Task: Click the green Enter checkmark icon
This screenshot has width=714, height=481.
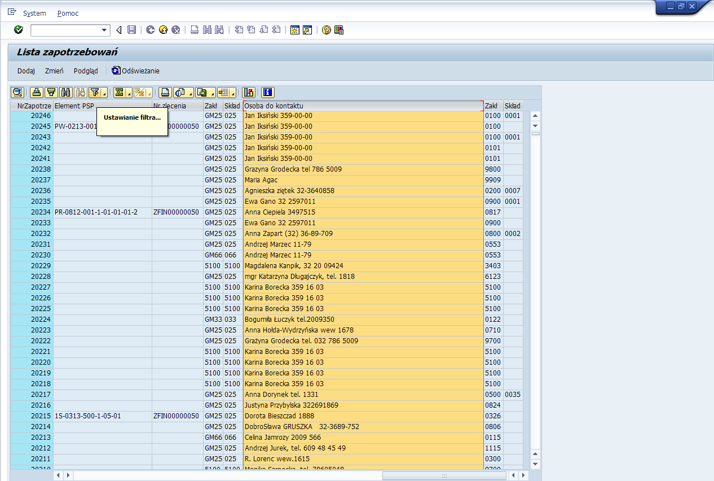Action: (19, 30)
